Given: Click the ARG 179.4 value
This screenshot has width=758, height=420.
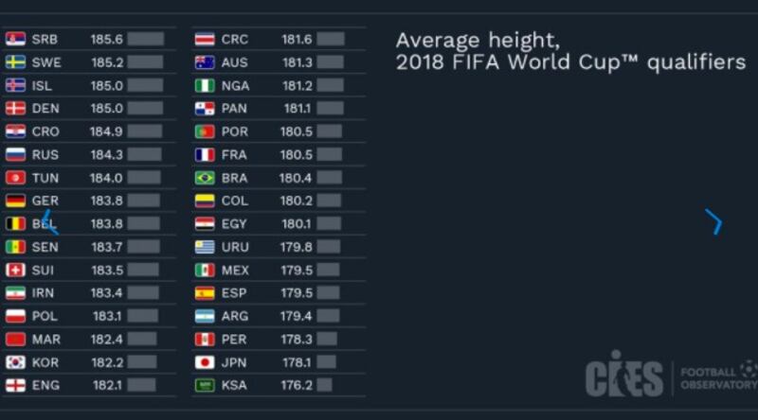Looking at the screenshot, I should coord(297,316).
